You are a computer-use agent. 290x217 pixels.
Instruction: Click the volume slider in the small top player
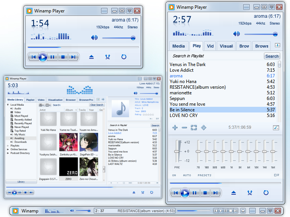tap(119, 38)
